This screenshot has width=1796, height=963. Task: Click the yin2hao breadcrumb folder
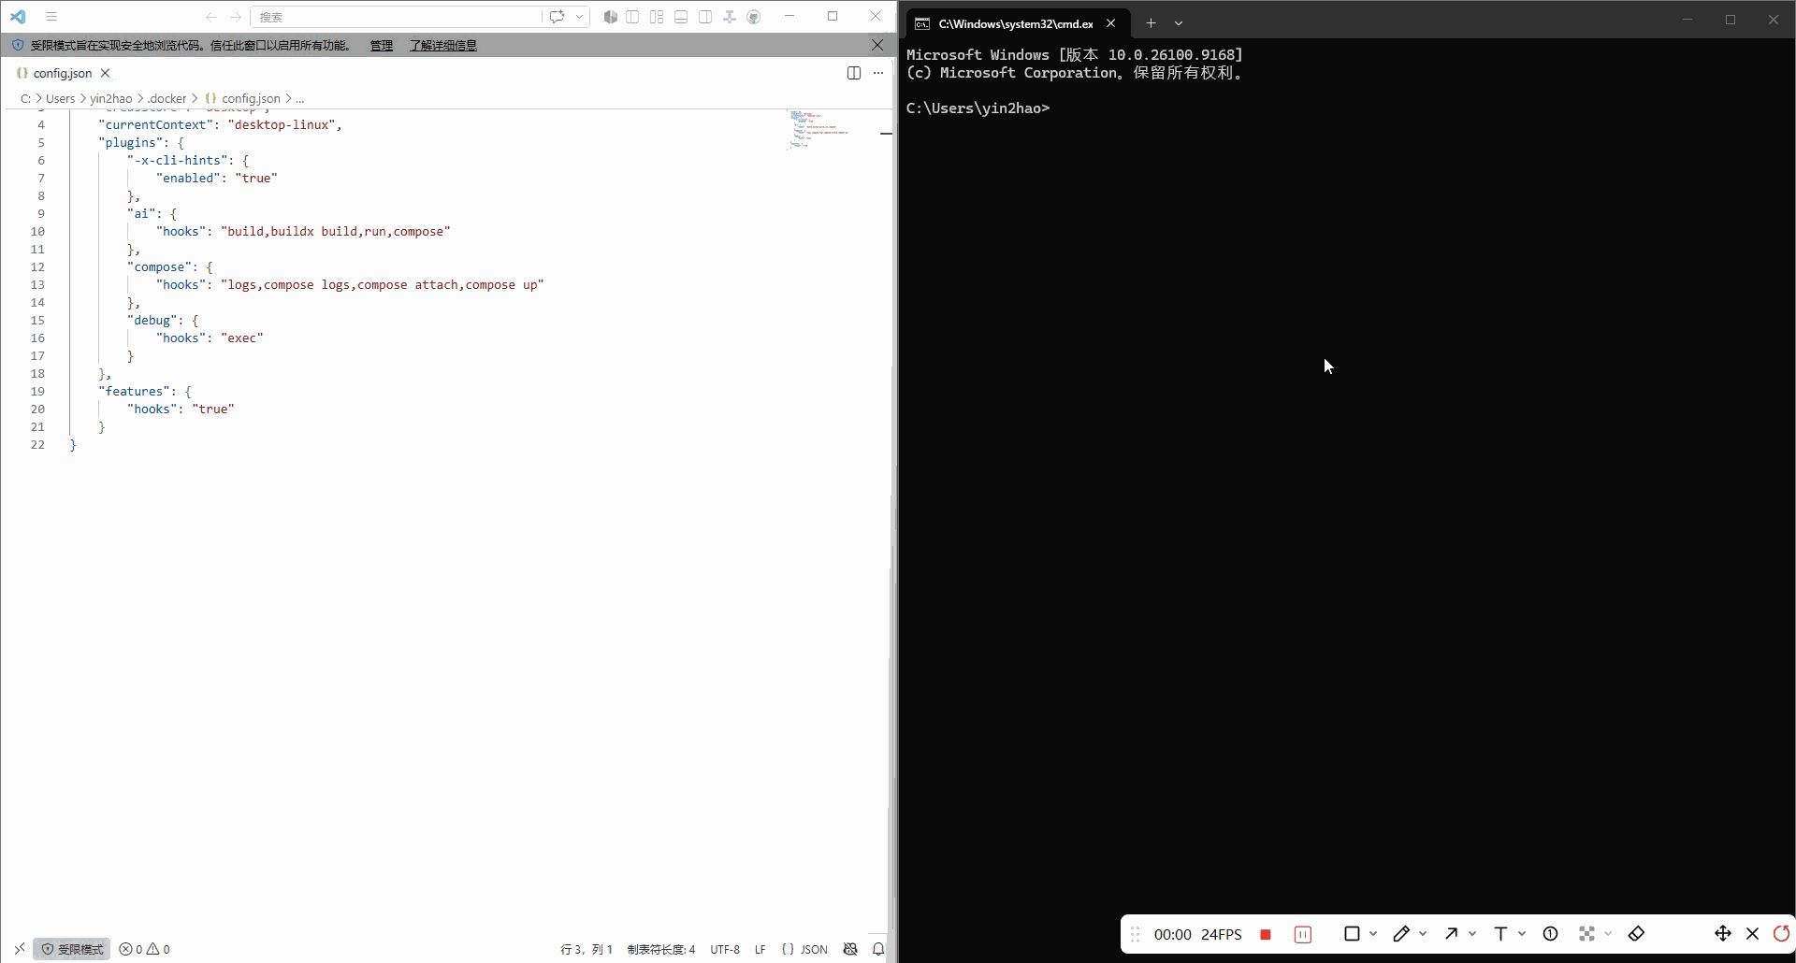111,98
